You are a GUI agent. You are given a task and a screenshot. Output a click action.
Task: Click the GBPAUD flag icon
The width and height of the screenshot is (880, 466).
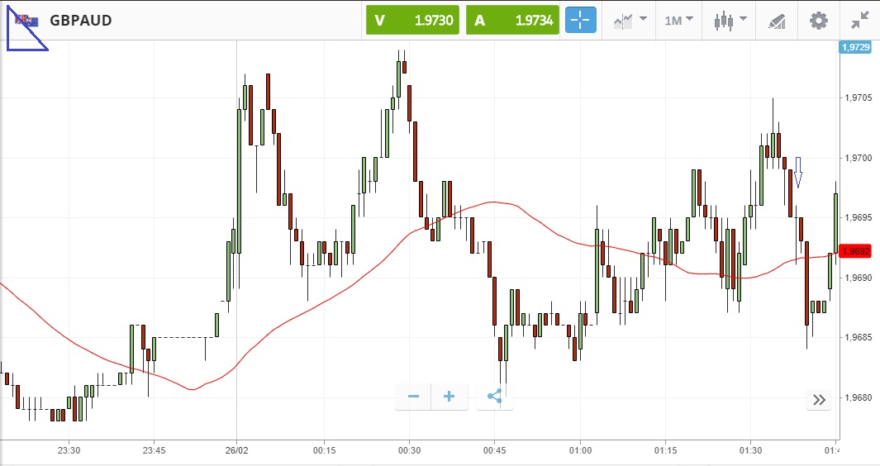pos(23,21)
